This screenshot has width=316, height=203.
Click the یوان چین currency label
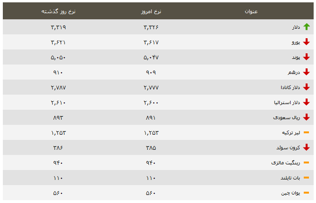291,193
